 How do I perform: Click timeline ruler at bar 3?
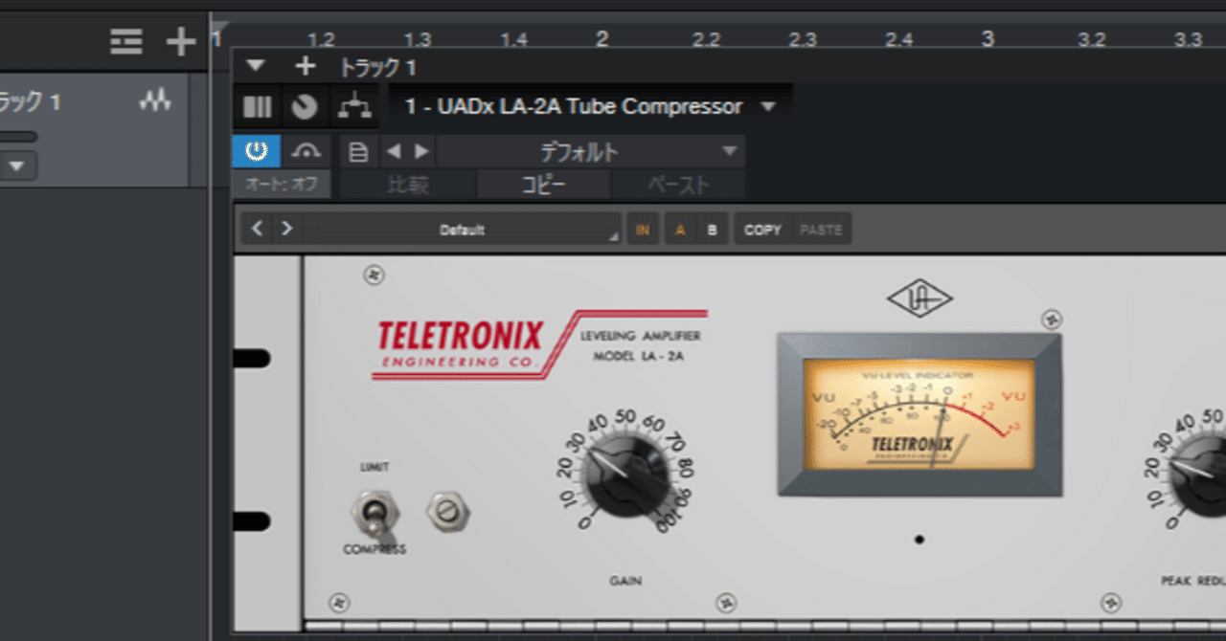click(x=988, y=38)
